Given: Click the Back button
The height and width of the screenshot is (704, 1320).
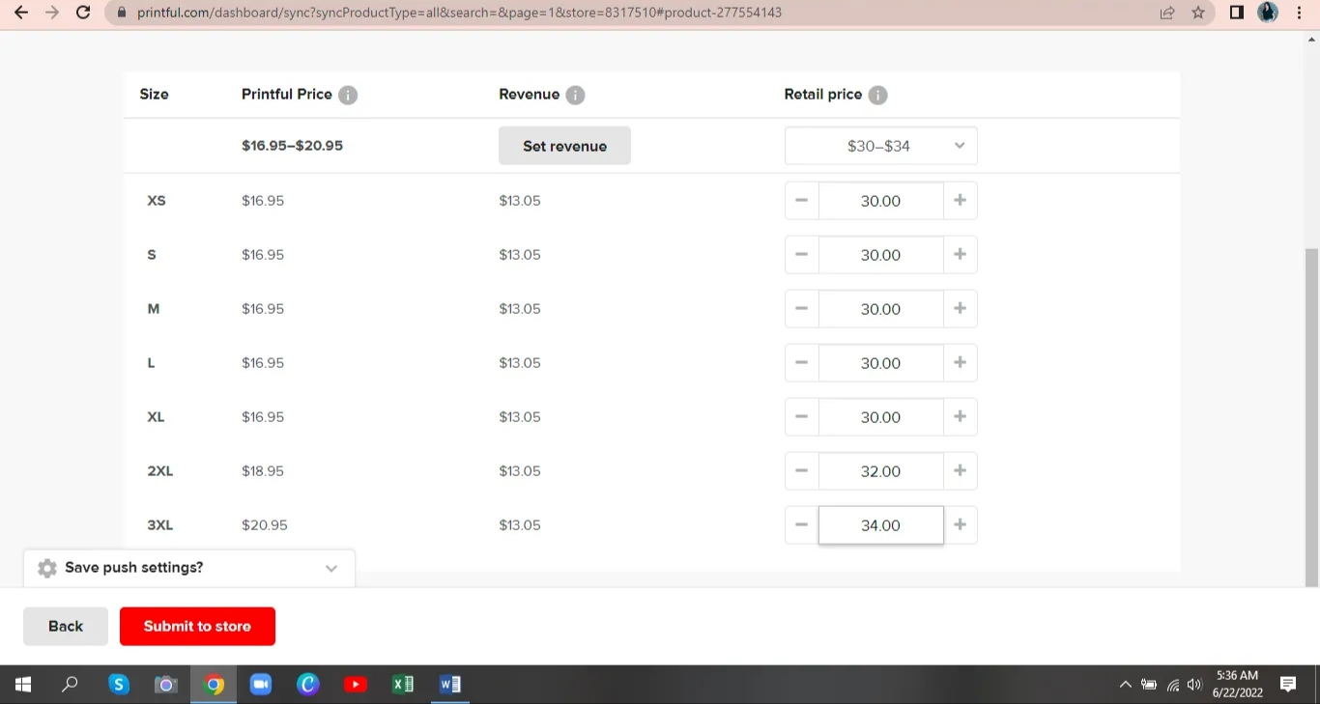Looking at the screenshot, I should pos(66,626).
